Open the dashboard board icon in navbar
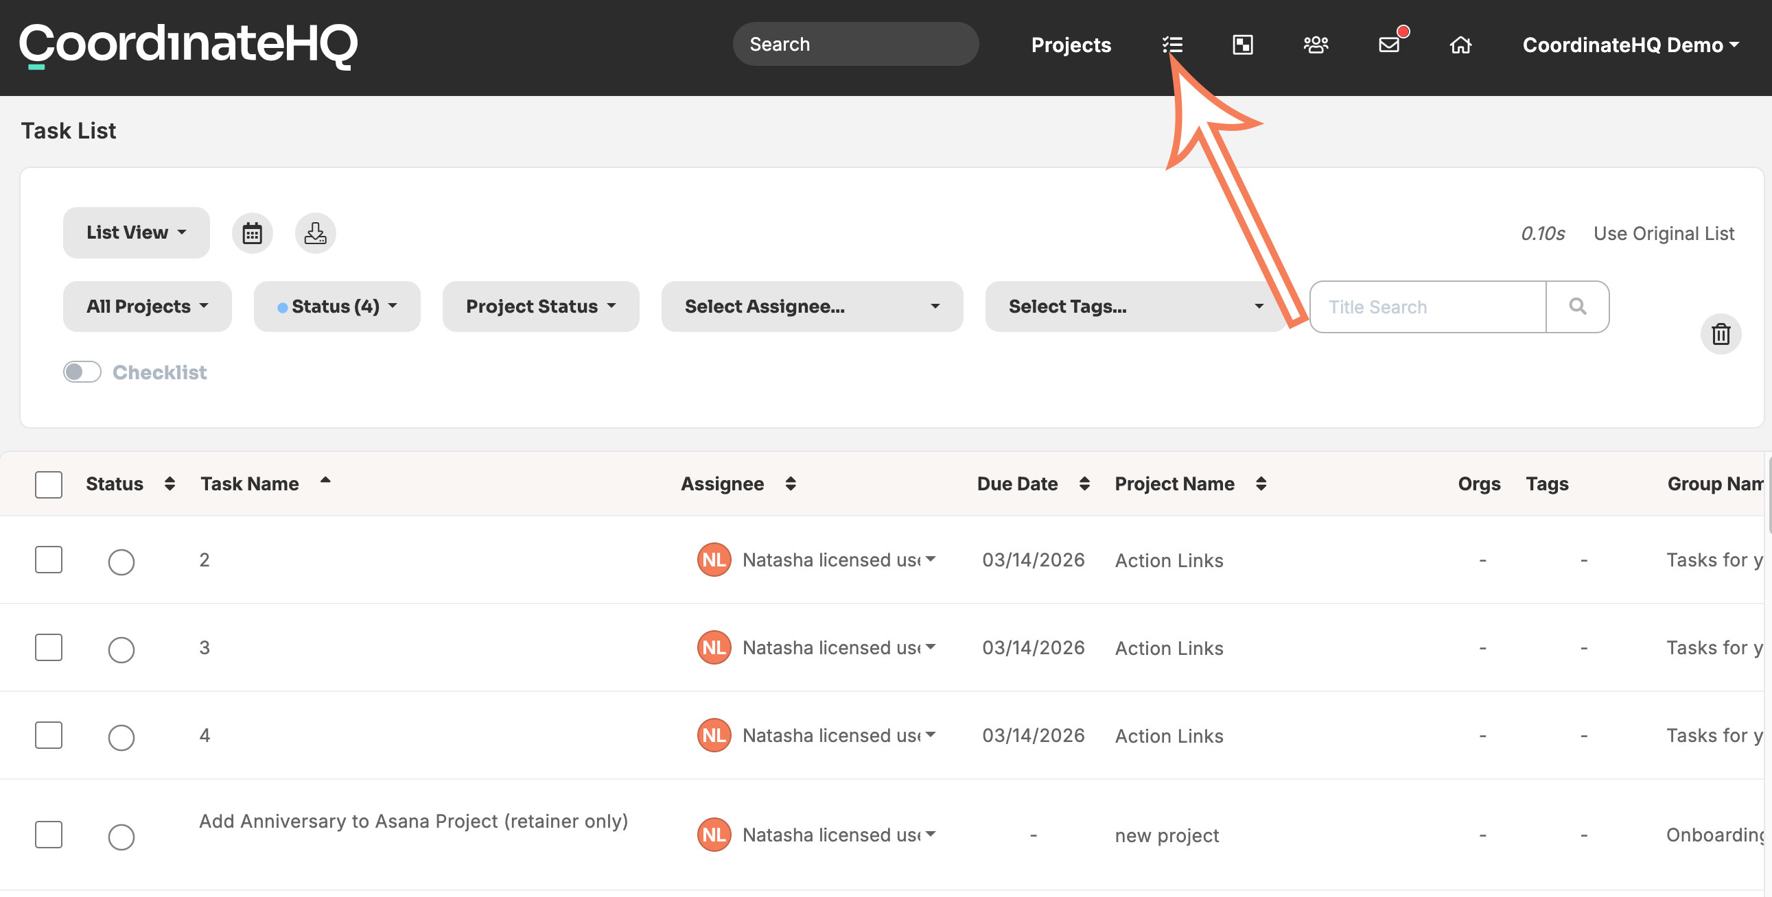The image size is (1772, 897). tap(1242, 45)
